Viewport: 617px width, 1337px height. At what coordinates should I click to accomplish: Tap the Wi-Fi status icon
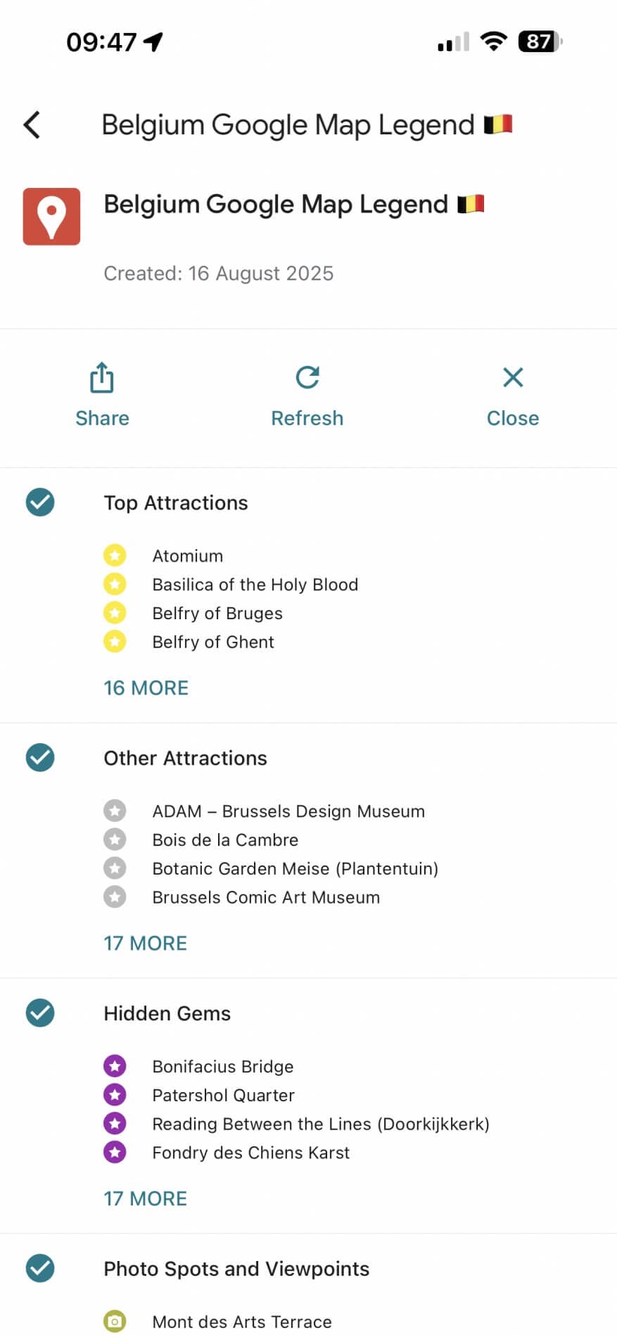[x=494, y=42]
